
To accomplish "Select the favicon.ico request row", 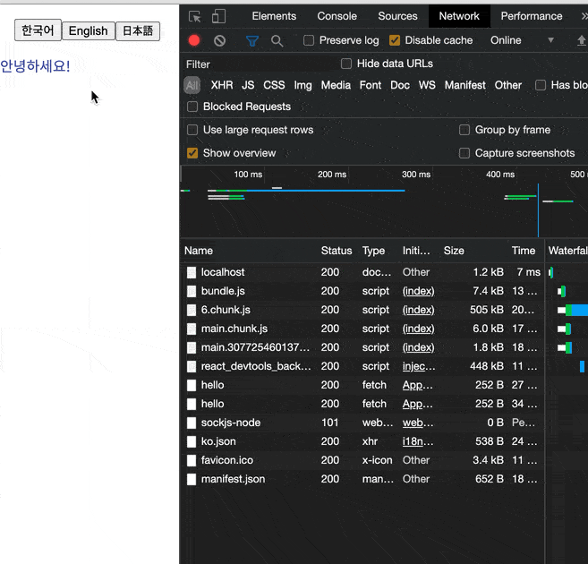I will click(x=362, y=460).
